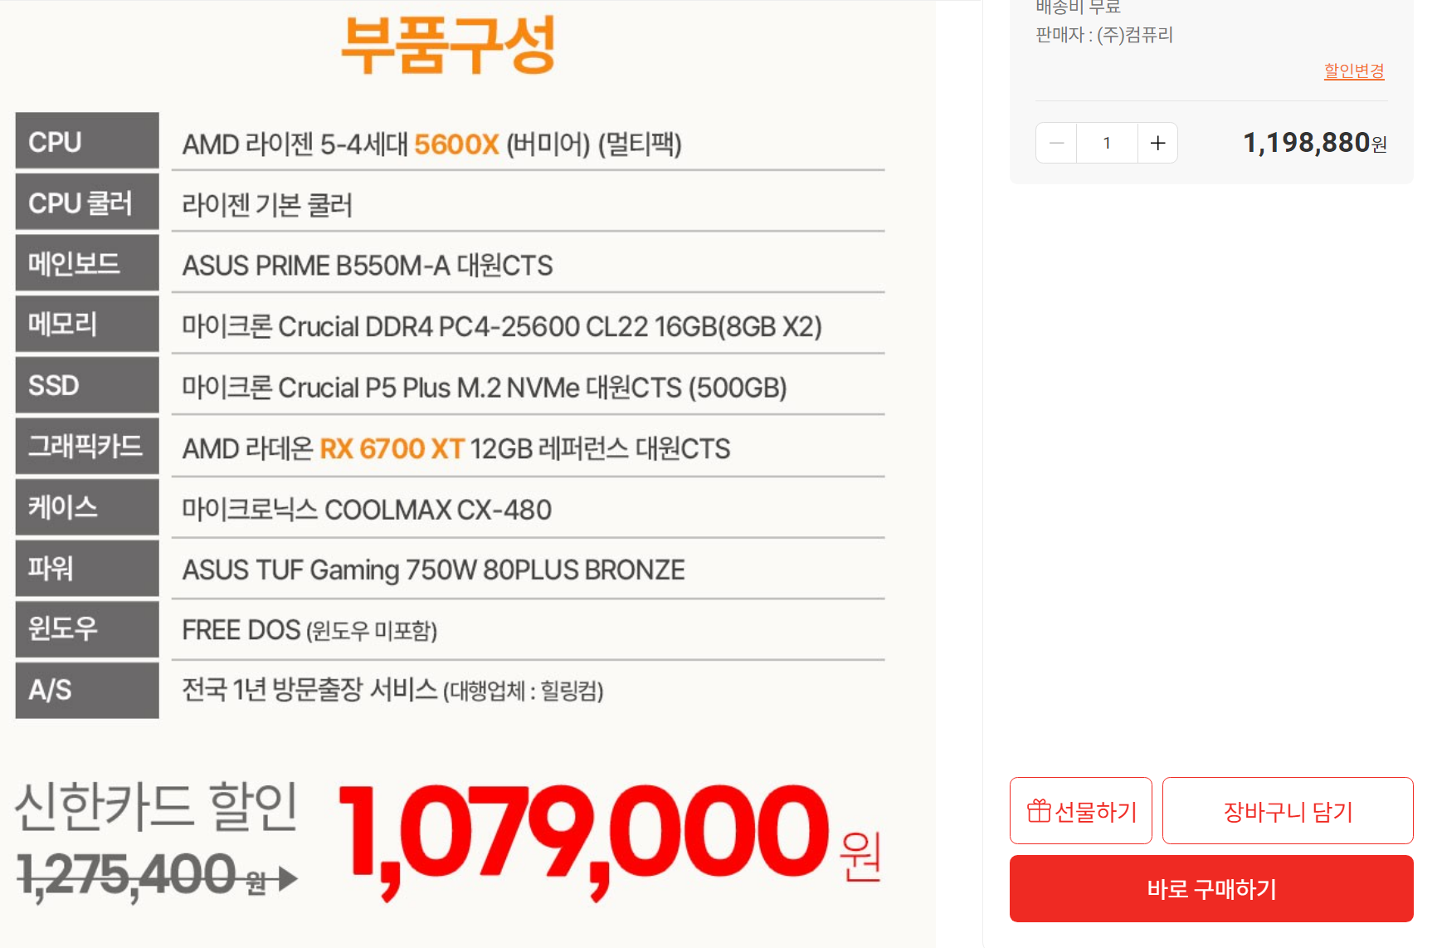1437x948 pixels.
Task: Open the 할인변경 discount change link
Action: pos(1354,71)
